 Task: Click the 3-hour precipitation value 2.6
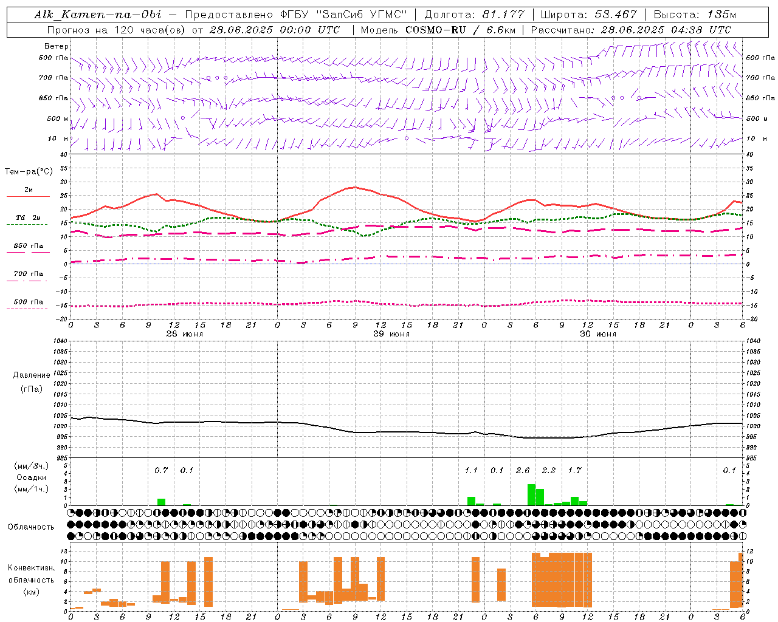[x=523, y=470]
